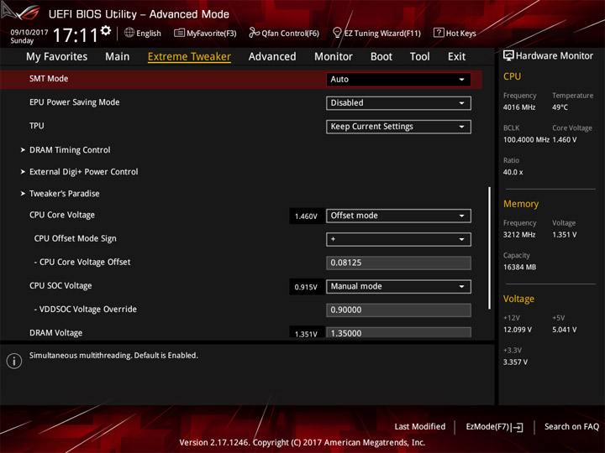Select the DRAM Voltage label

click(56, 333)
